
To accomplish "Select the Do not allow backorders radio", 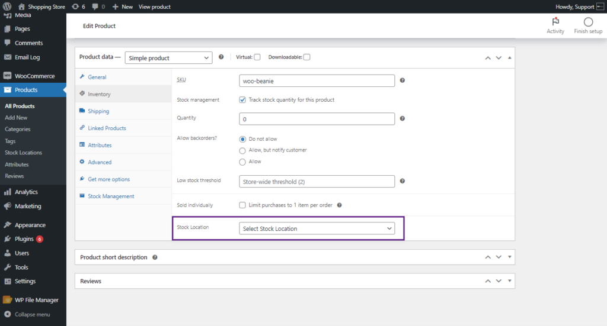I will 242,139.
